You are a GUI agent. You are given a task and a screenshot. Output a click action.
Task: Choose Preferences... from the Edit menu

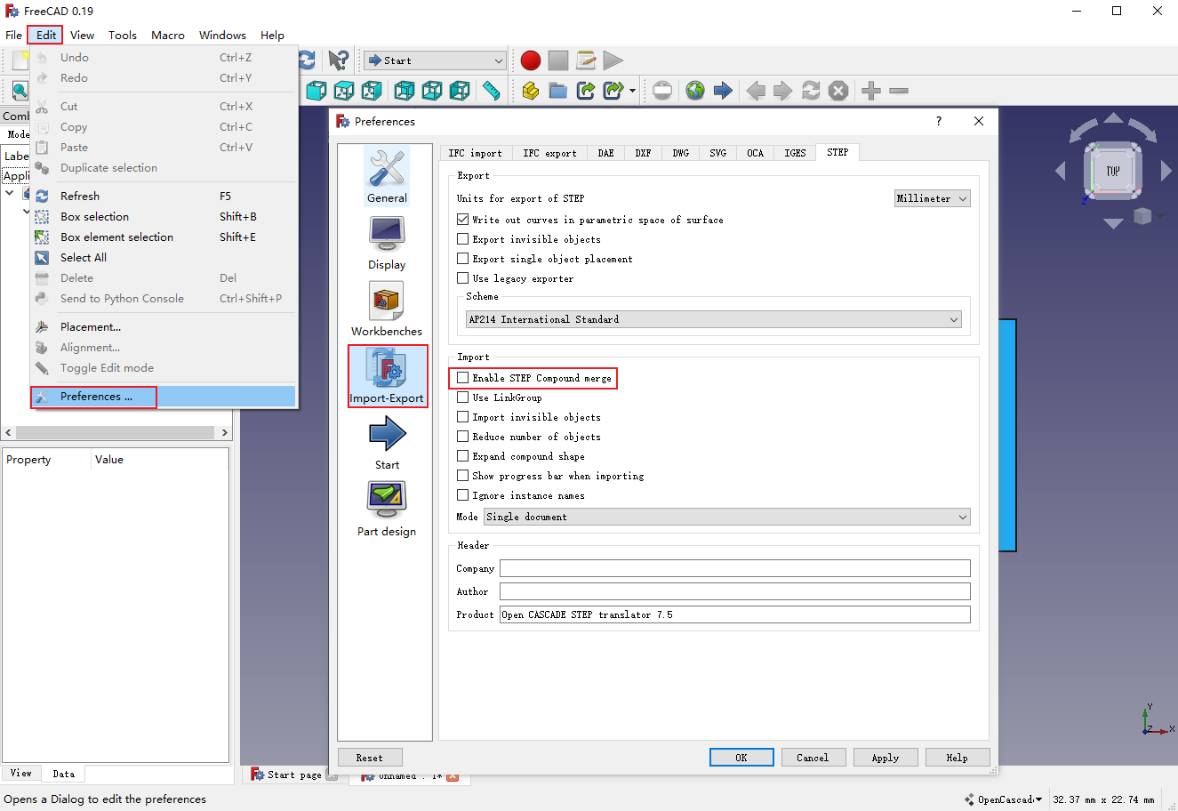tap(164, 397)
